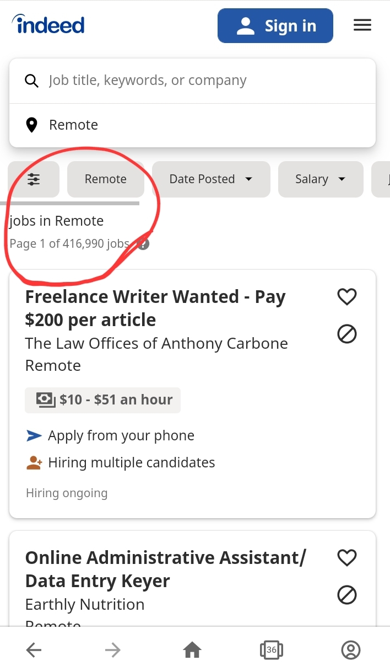Open Online Administrative Assistant job title

165,569
